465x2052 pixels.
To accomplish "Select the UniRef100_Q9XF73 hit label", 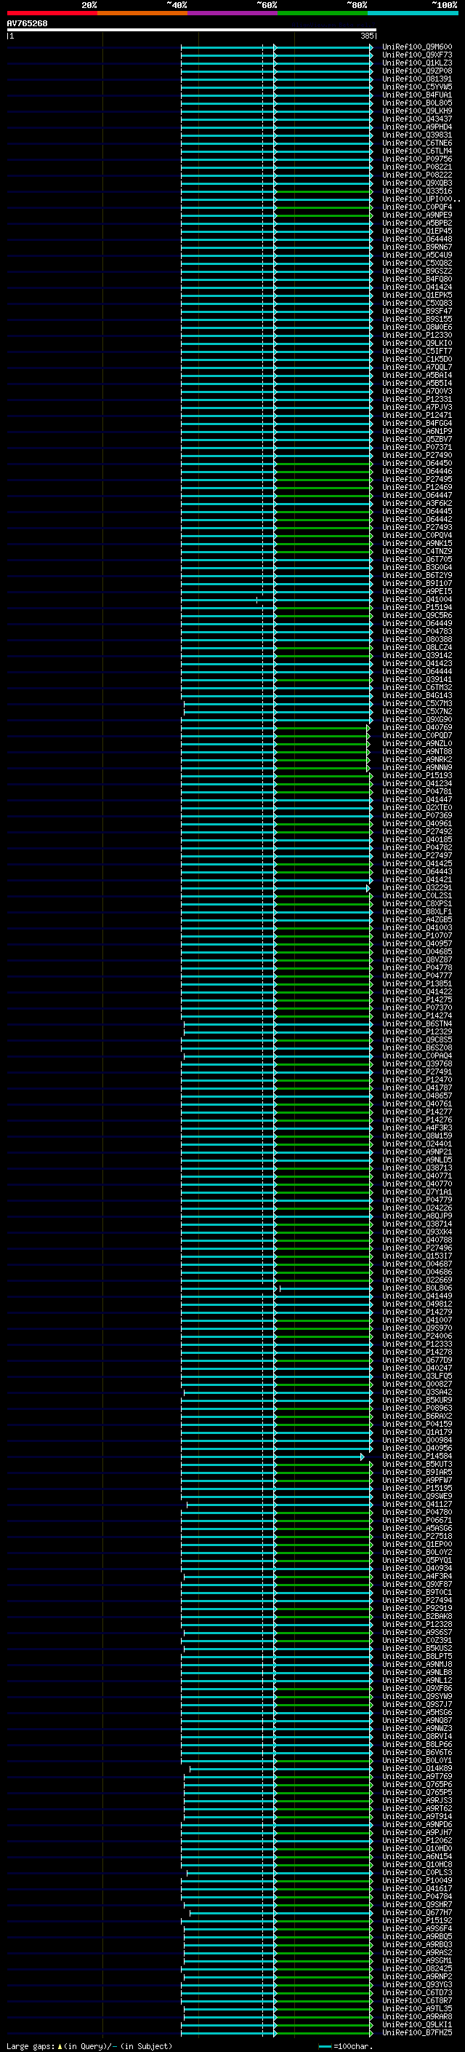I will coord(417,55).
